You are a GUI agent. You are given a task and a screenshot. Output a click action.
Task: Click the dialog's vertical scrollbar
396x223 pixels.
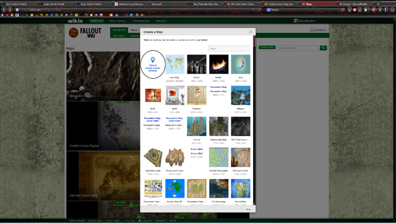coord(254,120)
